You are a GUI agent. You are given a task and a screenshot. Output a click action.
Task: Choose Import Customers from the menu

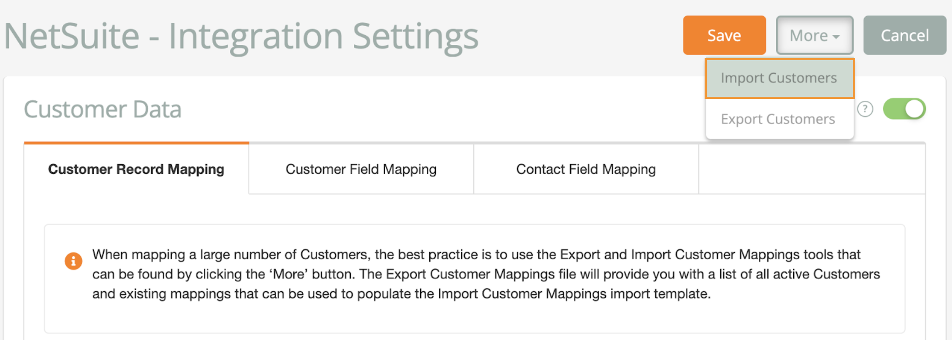[x=779, y=78]
